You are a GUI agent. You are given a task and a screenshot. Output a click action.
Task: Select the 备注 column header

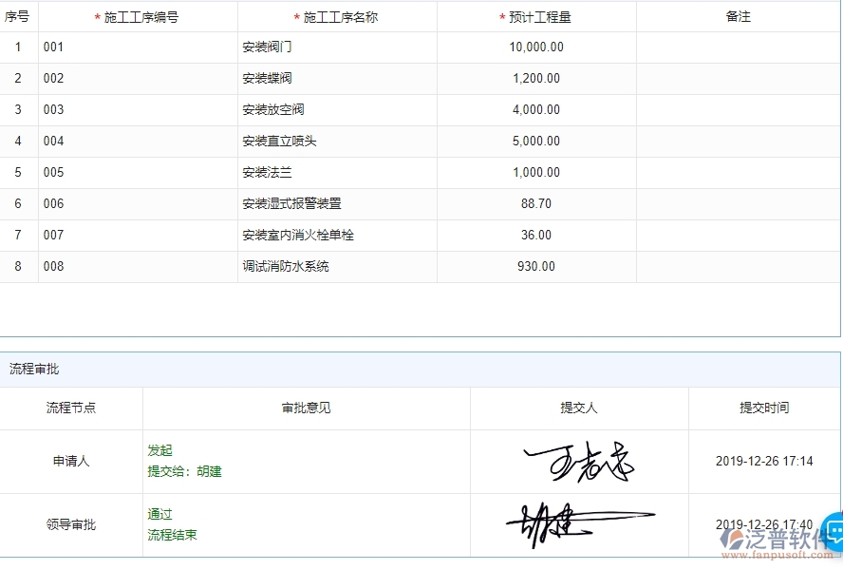tap(739, 16)
